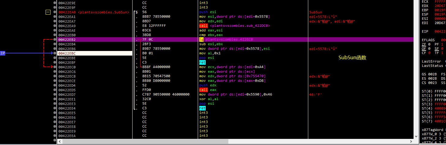Toggle breakpoint bullet at address 00422ED5
Image resolution: width=446 pixels, height=145 pixels.
(55, 90)
